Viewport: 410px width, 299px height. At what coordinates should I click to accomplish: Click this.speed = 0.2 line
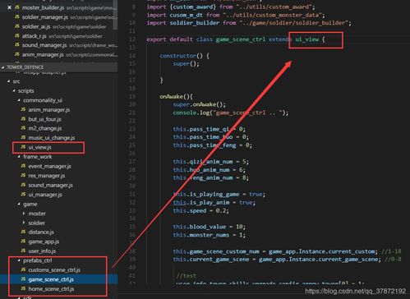pyautogui.click(x=200, y=211)
